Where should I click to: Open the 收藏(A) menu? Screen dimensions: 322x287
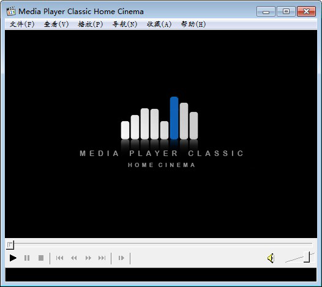(x=159, y=24)
